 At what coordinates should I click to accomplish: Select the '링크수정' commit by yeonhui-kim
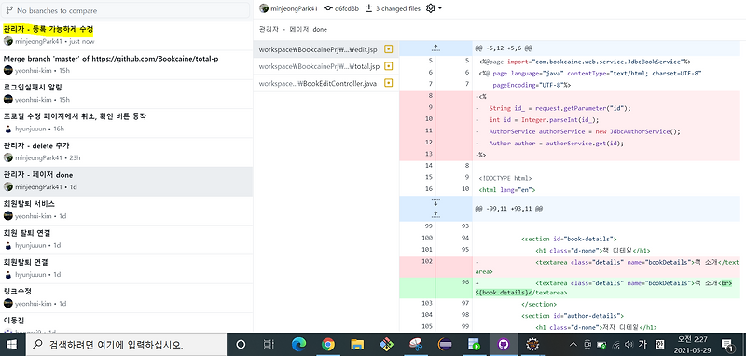pos(126,297)
